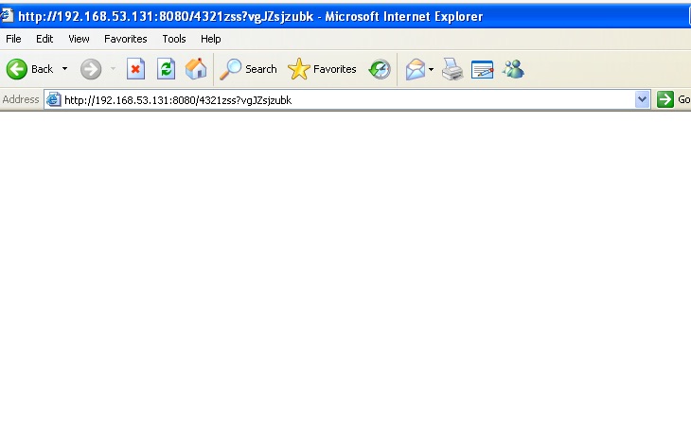Open the Favorites menu
691x436 pixels.
(126, 39)
